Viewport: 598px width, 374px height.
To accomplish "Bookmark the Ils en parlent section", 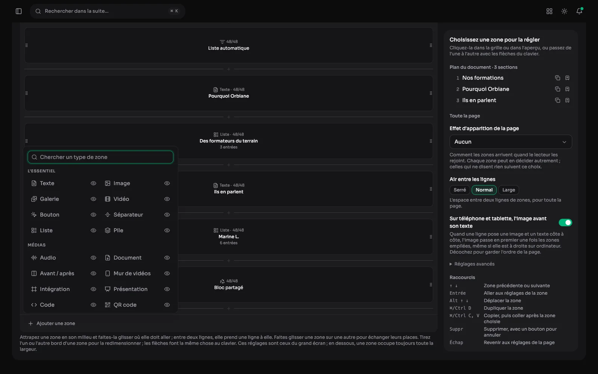I will (567, 100).
